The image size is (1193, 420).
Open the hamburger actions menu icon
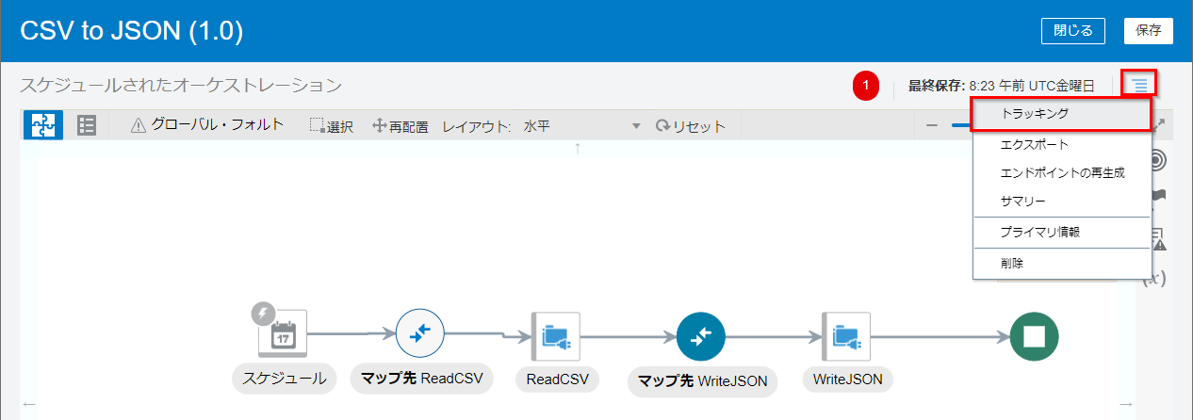click(x=1139, y=85)
